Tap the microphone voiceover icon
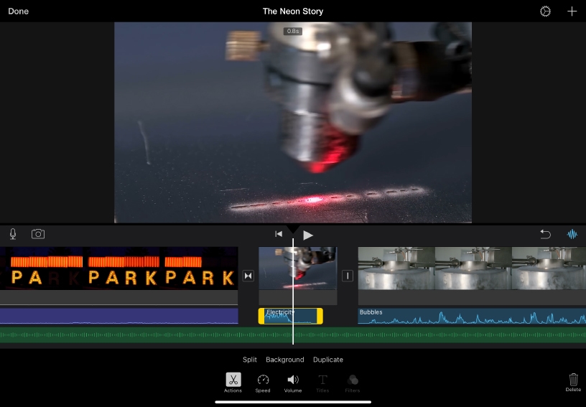The height and width of the screenshot is (407, 586). (13, 234)
